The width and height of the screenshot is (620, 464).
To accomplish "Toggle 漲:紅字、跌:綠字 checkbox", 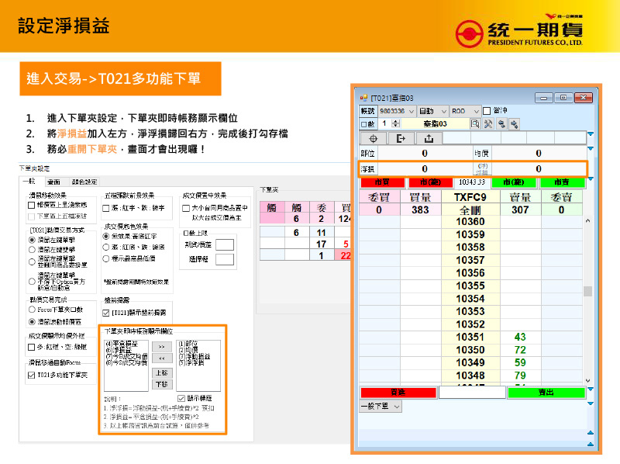I will pos(106,208).
